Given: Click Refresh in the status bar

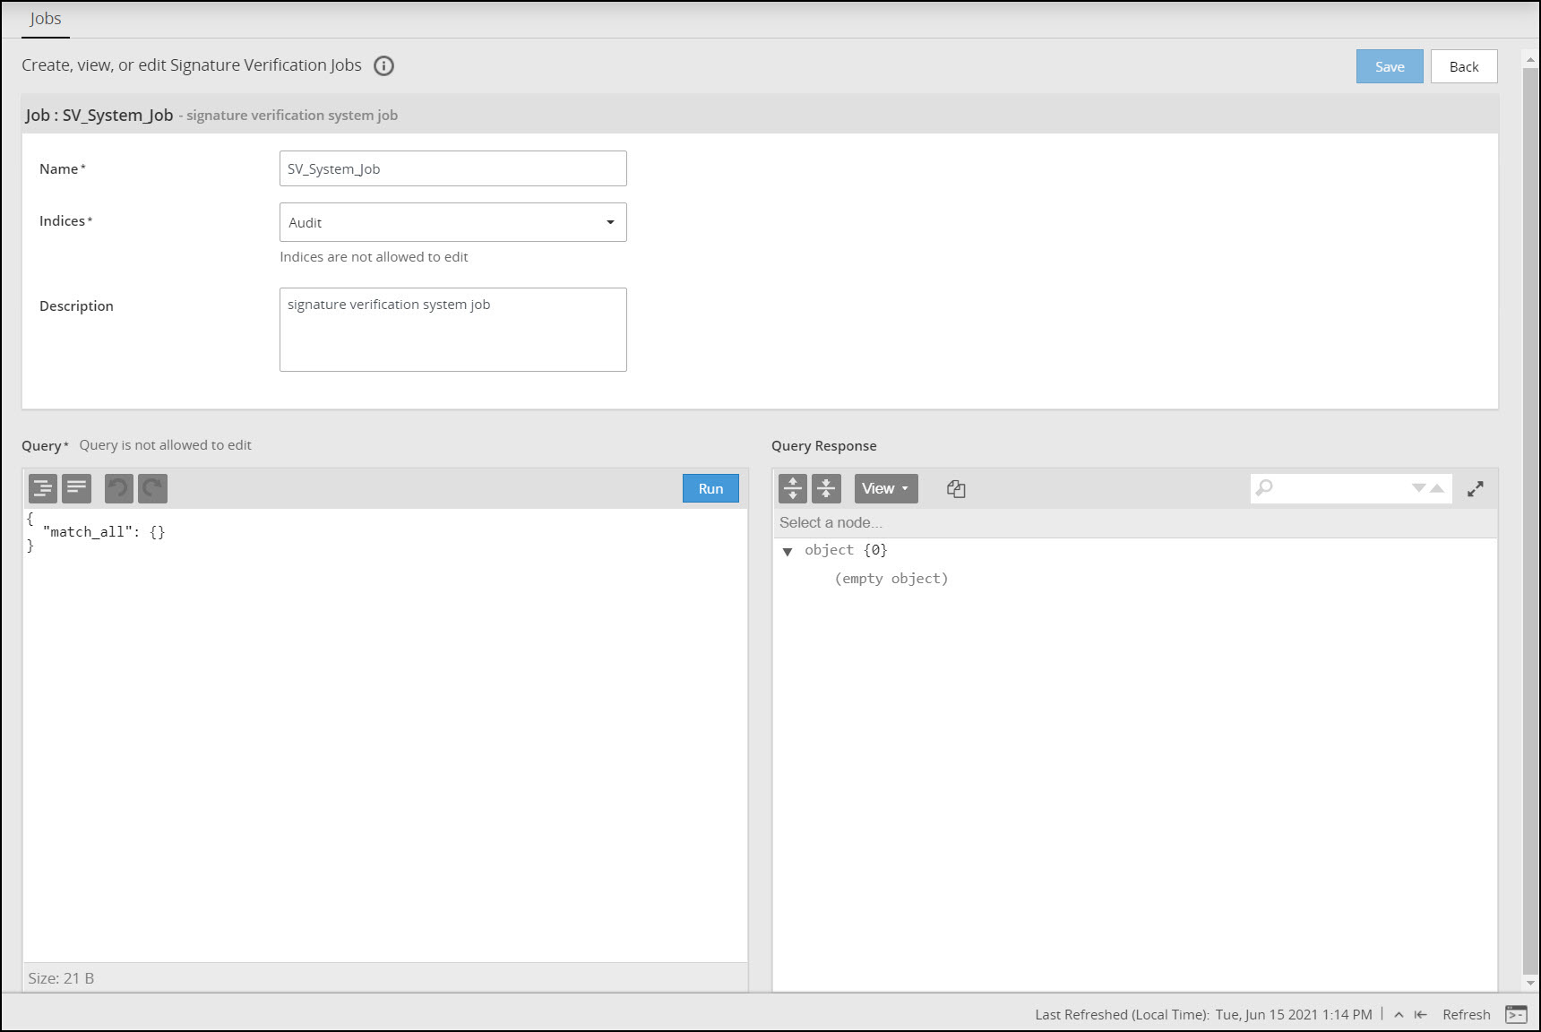Looking at the screenshot, I should (1466, 1014).
